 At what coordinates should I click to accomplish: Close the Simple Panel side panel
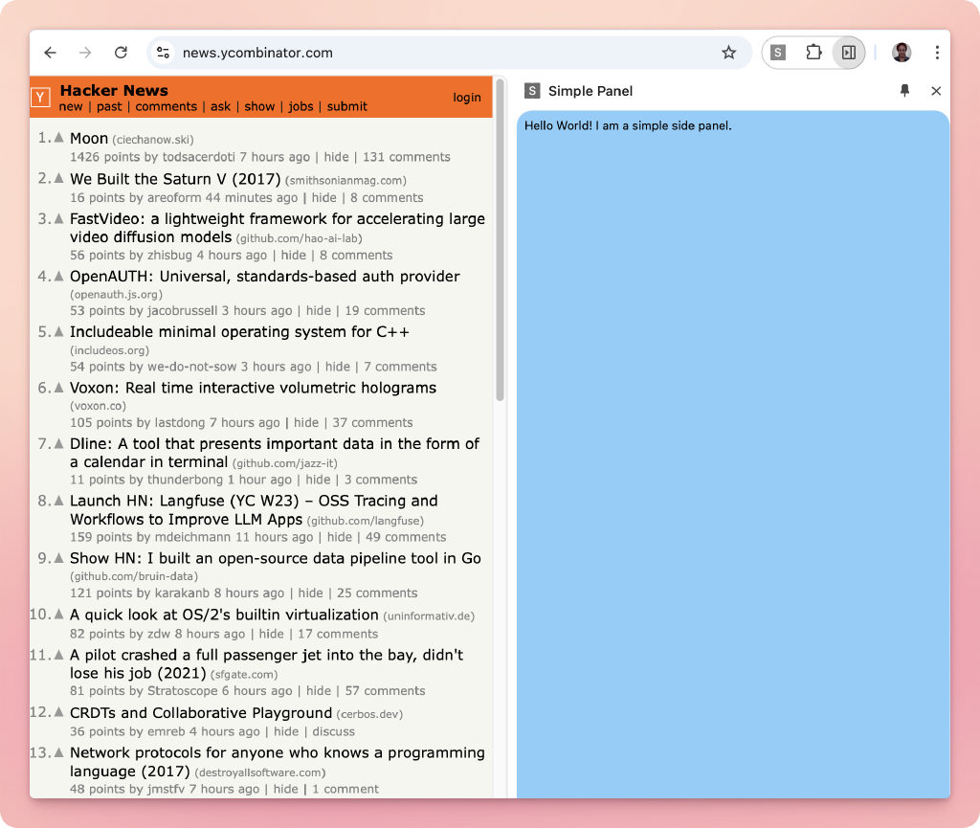936,91
